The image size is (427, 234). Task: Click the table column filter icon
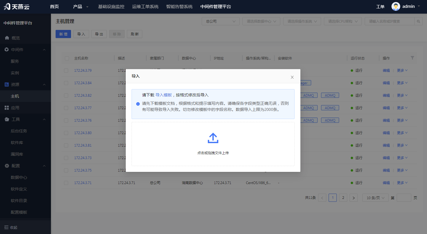[x=412, y=58]
